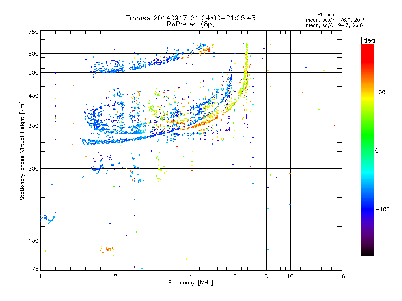Click the black bottom of the colorbar
The height and width of the screenshot is (301, 402).
(x=368, y=252)
